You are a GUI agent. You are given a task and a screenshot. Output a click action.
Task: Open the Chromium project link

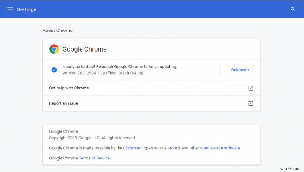133,148
